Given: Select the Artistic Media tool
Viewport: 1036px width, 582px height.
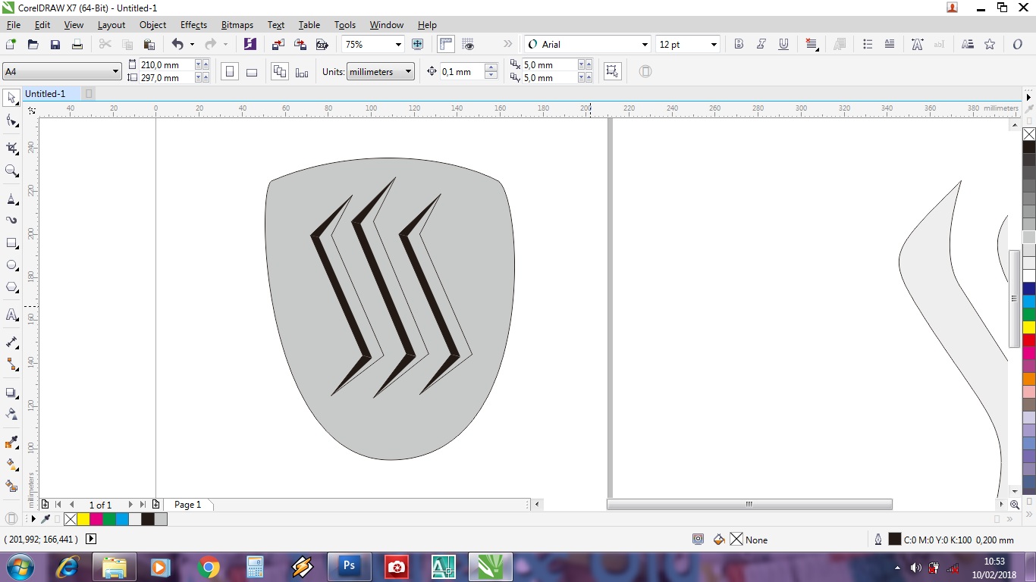Looking at the screenshot, I should (11, 220).
